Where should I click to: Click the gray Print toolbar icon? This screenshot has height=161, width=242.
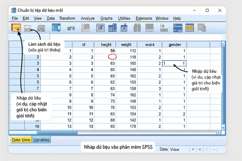point(41,28)
